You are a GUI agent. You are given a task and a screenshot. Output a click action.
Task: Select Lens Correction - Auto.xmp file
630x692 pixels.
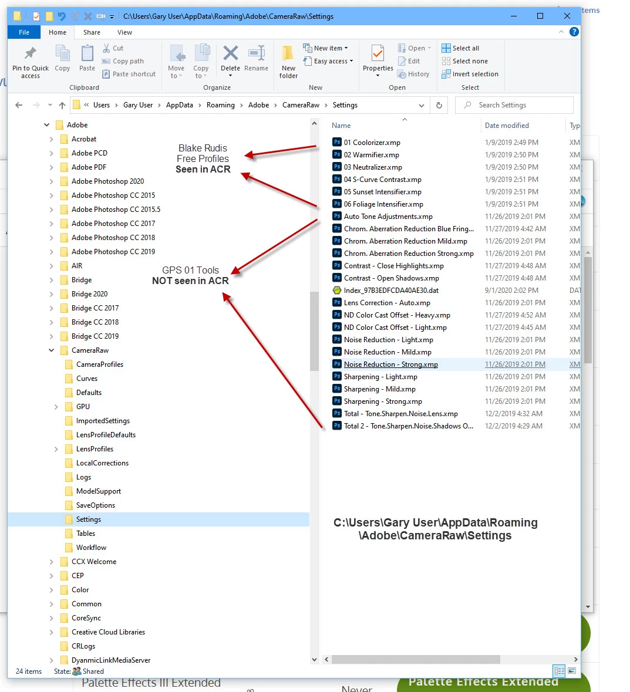click(387, 303)
